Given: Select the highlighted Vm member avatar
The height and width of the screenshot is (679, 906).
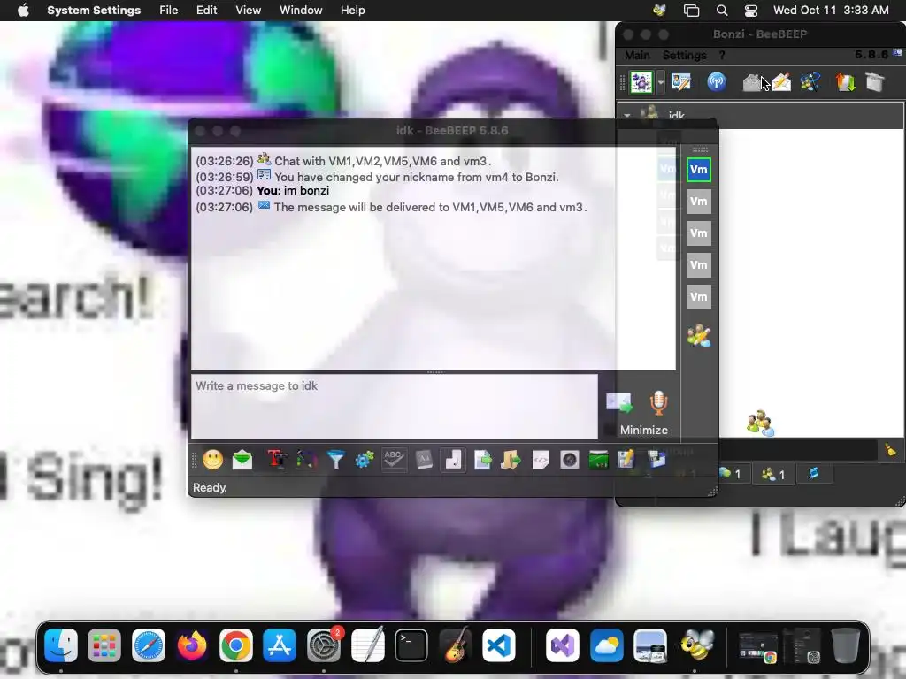Looking at the screenshot, I should click(x=699, y=170).
